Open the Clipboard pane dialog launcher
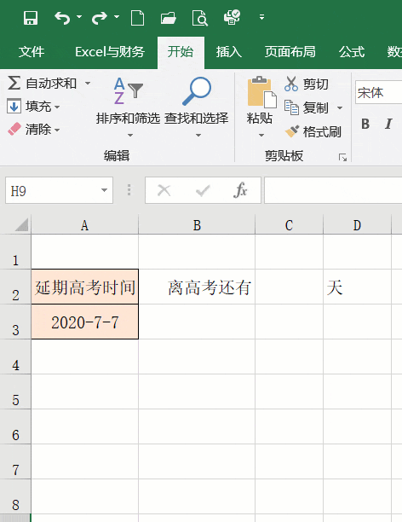The image size is (402, 522). click(343, 157)
